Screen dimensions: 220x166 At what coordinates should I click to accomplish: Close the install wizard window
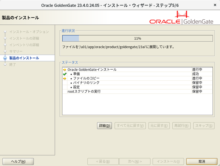(215, 5)
